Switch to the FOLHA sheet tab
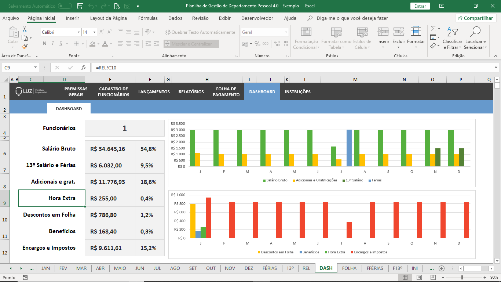Viewport: 501px width, 282px height. (x=349, y=268)
